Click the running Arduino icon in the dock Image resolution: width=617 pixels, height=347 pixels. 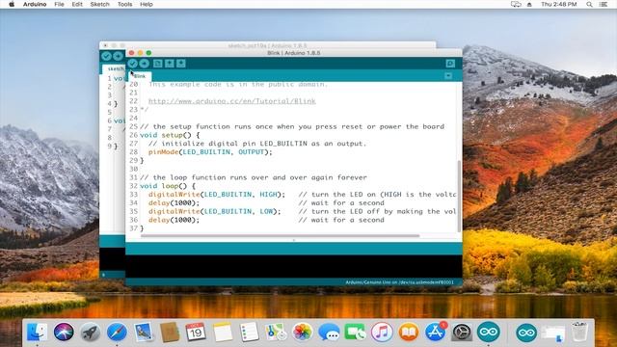pyautogui.click(x=489, y=332)
